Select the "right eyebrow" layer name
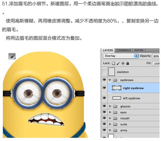The height and width of the screenshot is (141, 161). 133,88
